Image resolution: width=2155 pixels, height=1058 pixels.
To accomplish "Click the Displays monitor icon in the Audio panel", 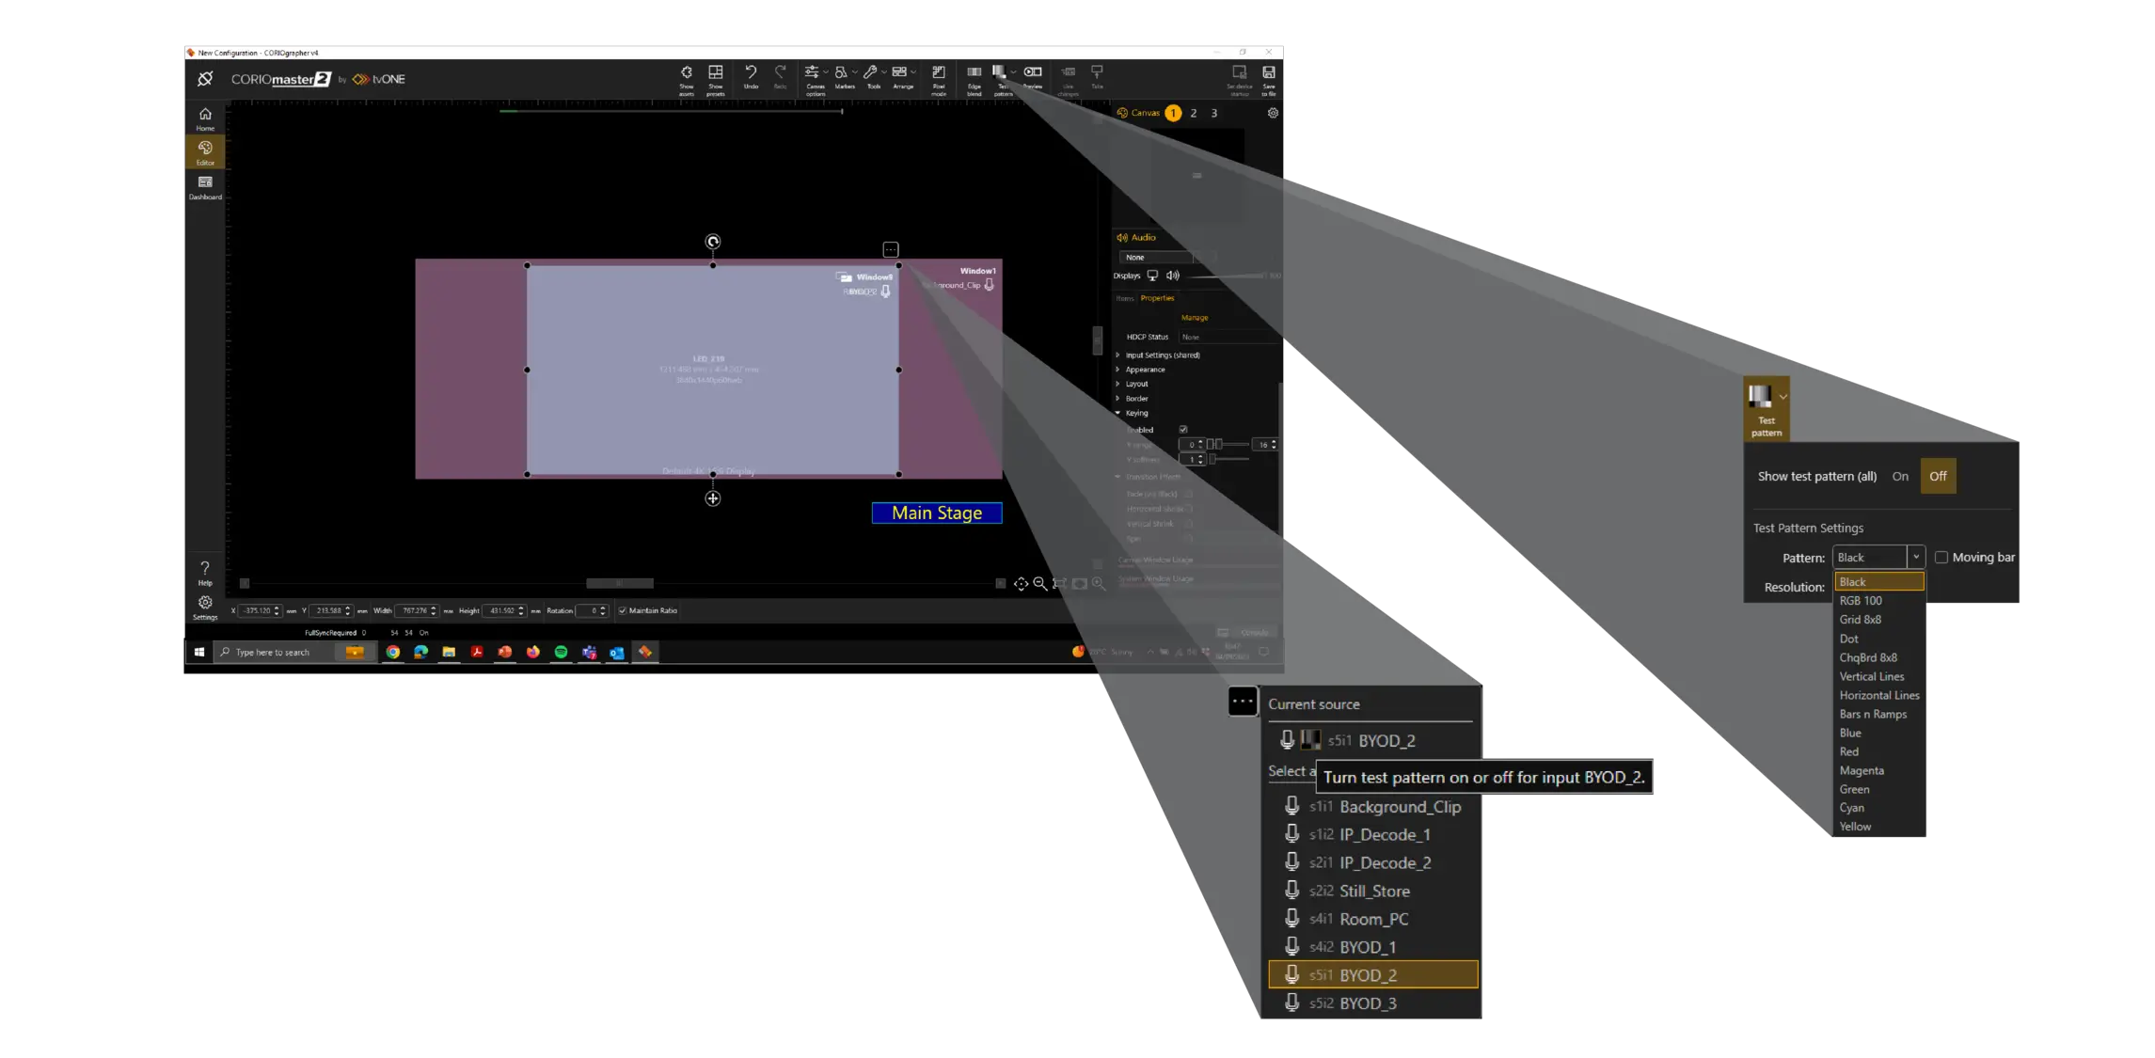I will (x=1152, y=276).
